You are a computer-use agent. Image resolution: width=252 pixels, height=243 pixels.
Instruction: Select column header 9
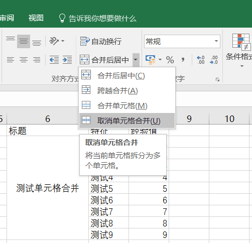(x=189, y=119)
